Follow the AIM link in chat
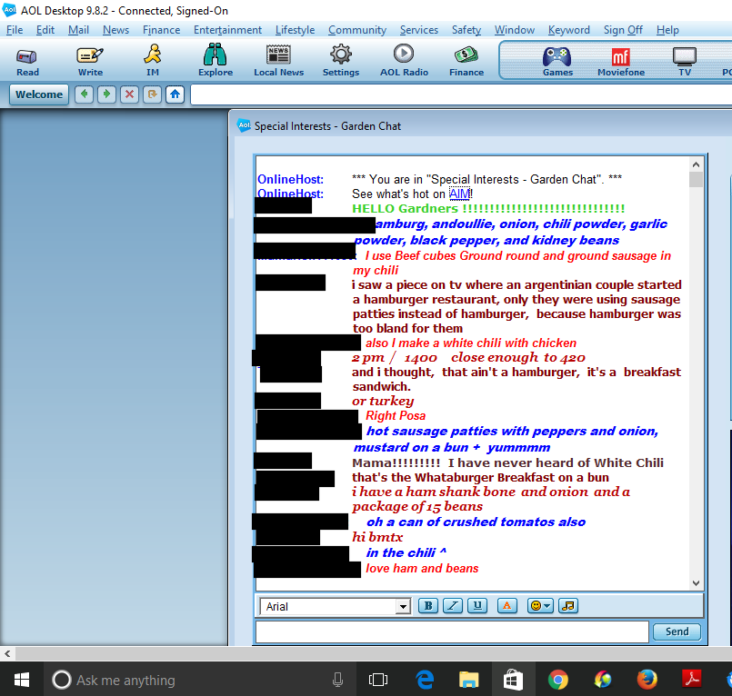 tap(459, 194)
